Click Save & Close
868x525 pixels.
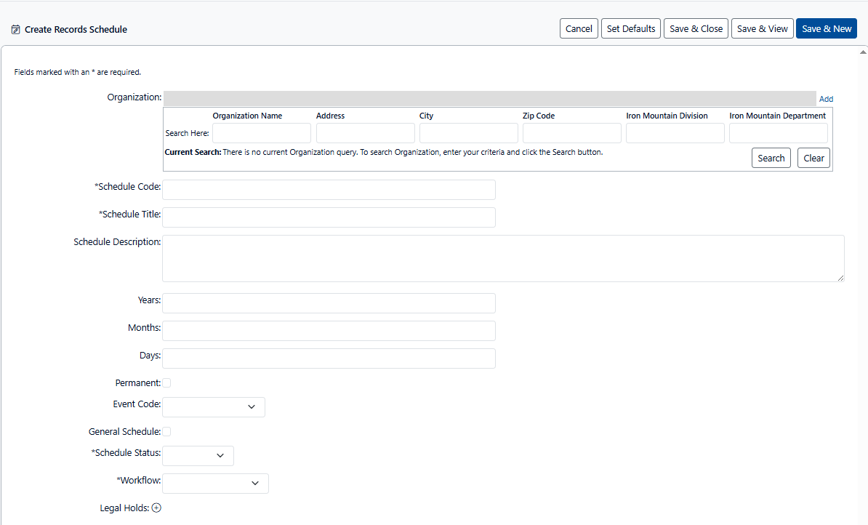click(696, 28)
